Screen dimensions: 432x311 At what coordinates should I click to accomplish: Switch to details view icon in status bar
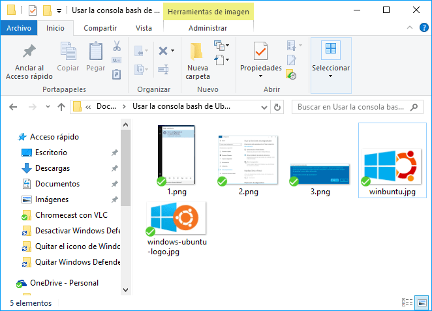pyautogui.click(x=407, y=302)
